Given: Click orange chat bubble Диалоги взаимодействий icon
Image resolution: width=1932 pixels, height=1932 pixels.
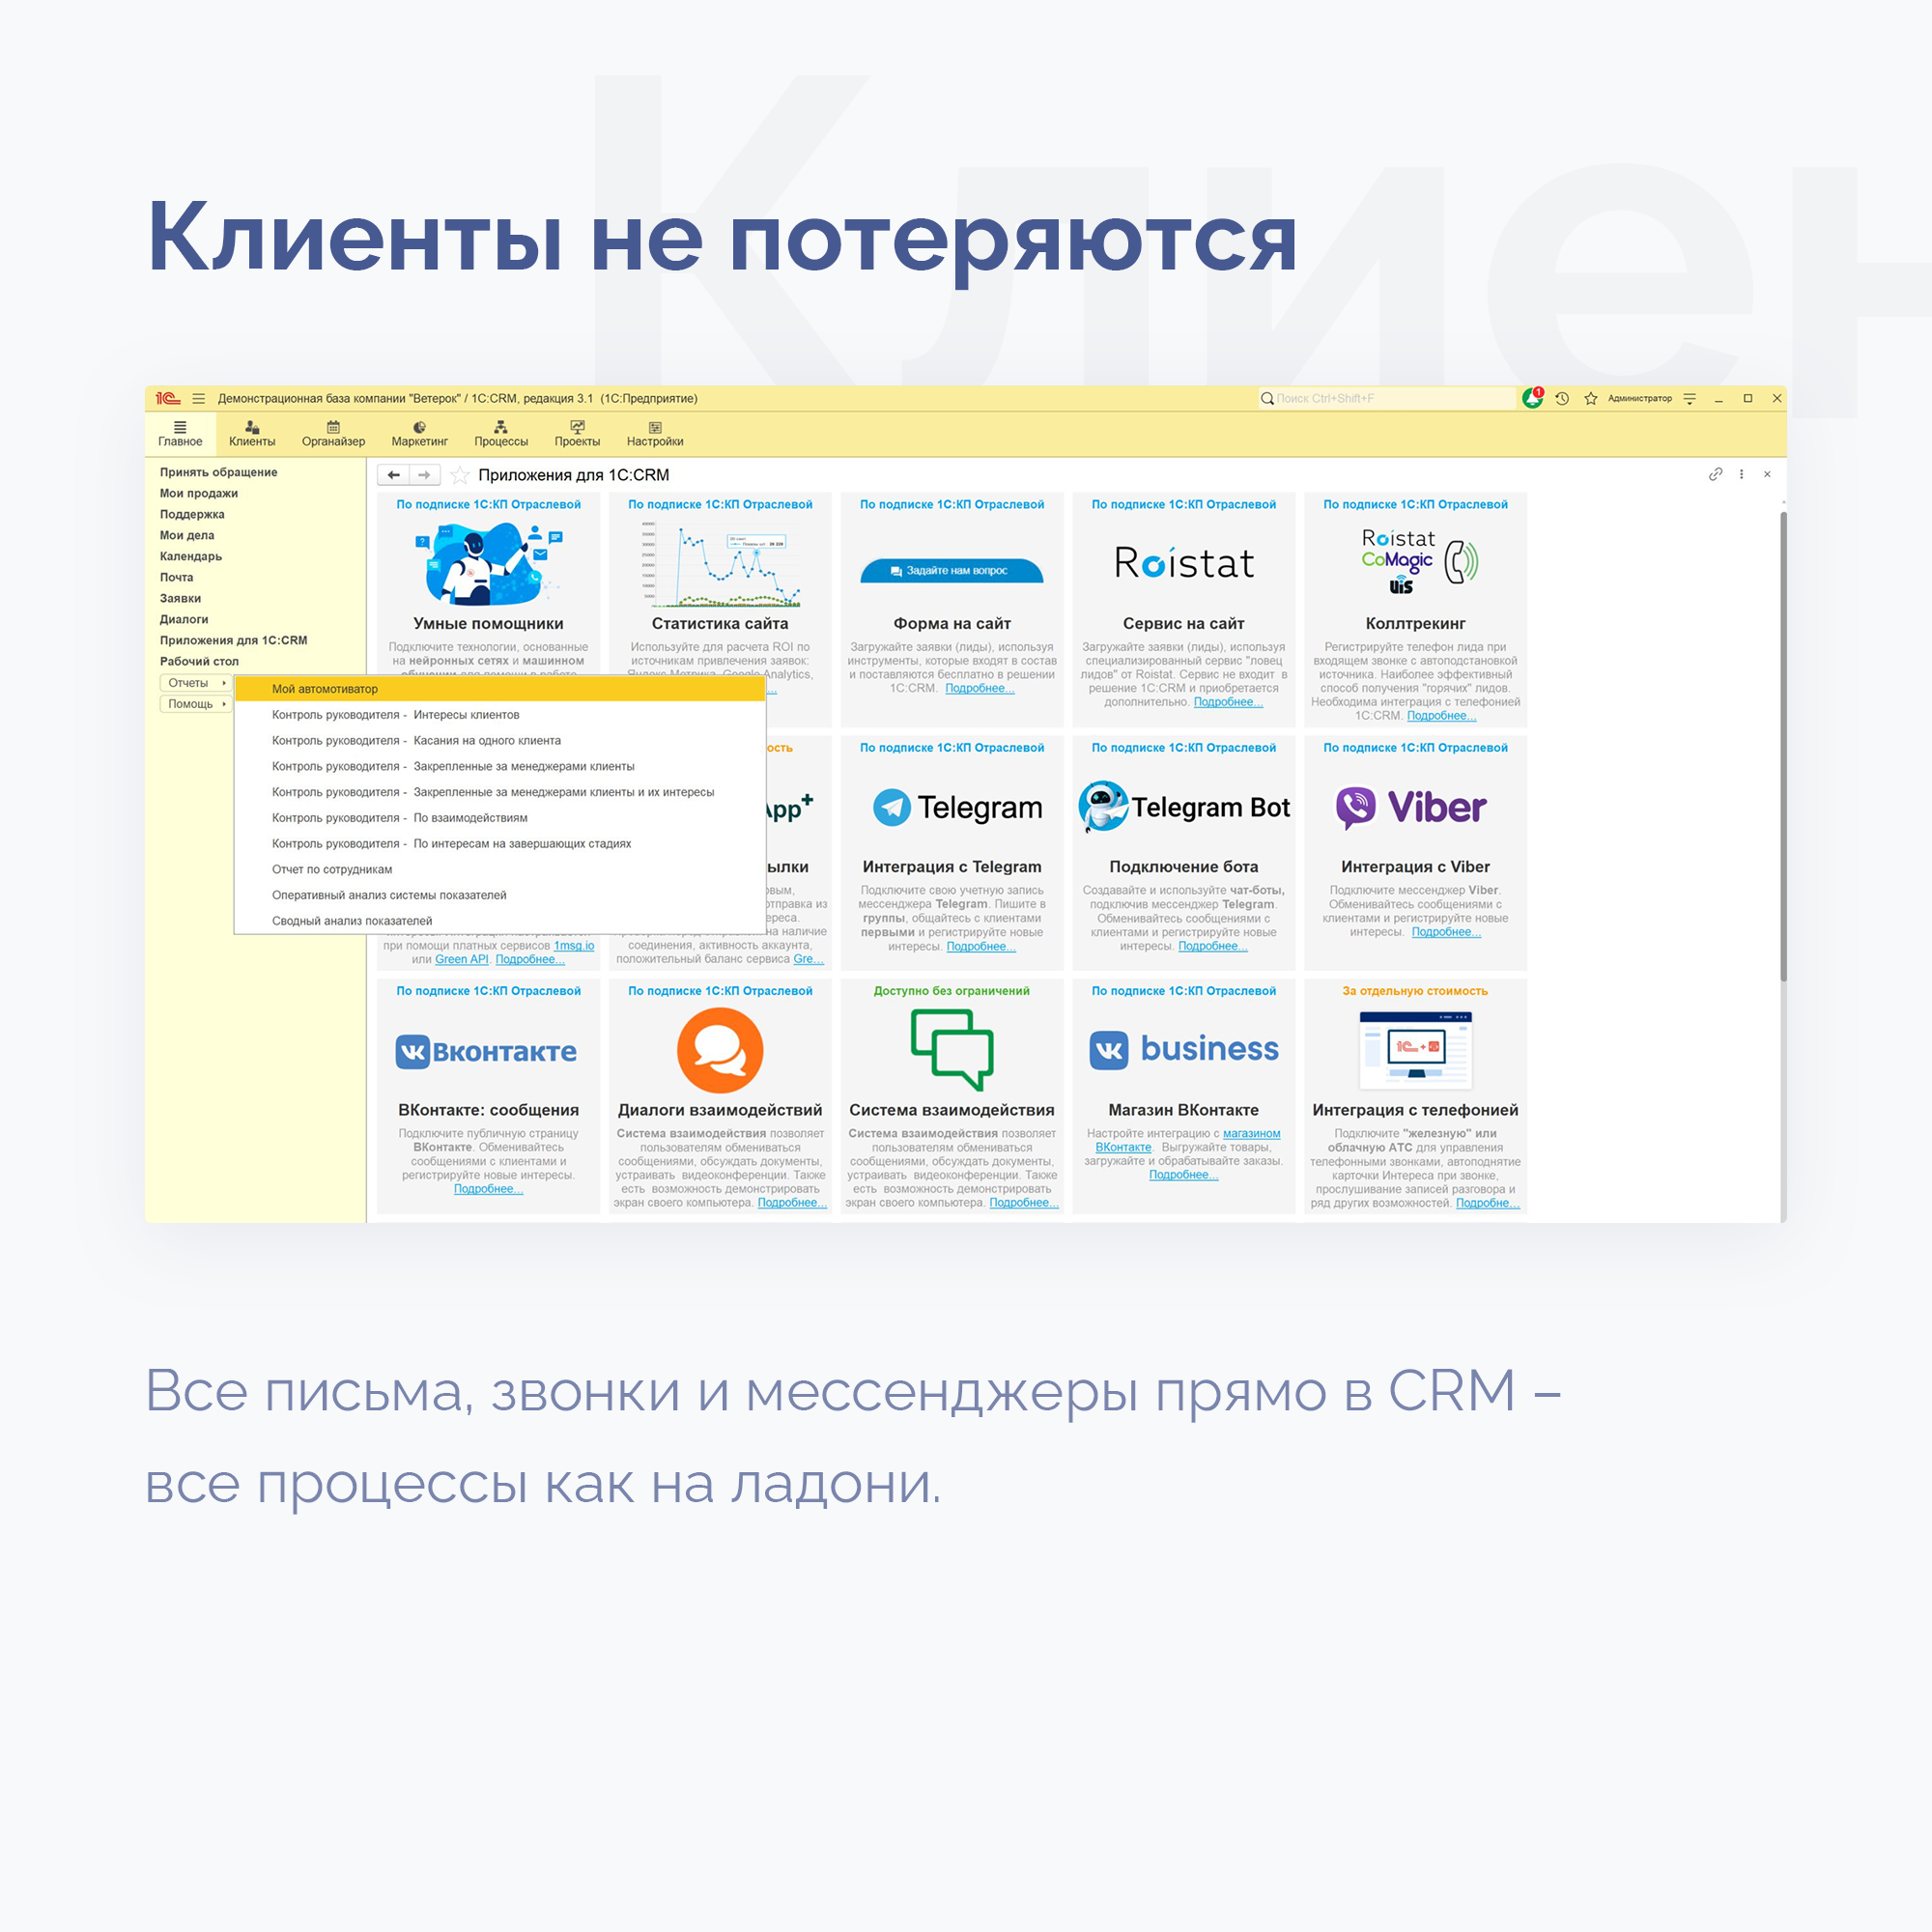Looking at the screenshot, I should pyautogui.click(x=720, y=1050).
